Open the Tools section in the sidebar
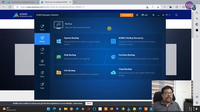Image resolution: width=200 pixels, height=112 pixels. pos(42,86)
